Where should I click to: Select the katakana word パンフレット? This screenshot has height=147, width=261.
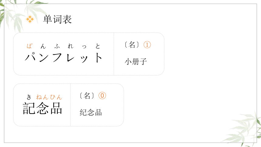(63, 58)
